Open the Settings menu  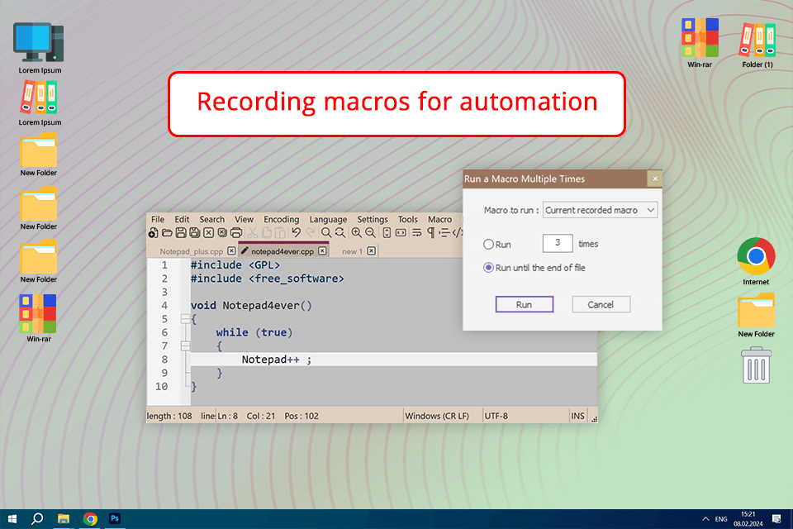[x=373, y=219]
